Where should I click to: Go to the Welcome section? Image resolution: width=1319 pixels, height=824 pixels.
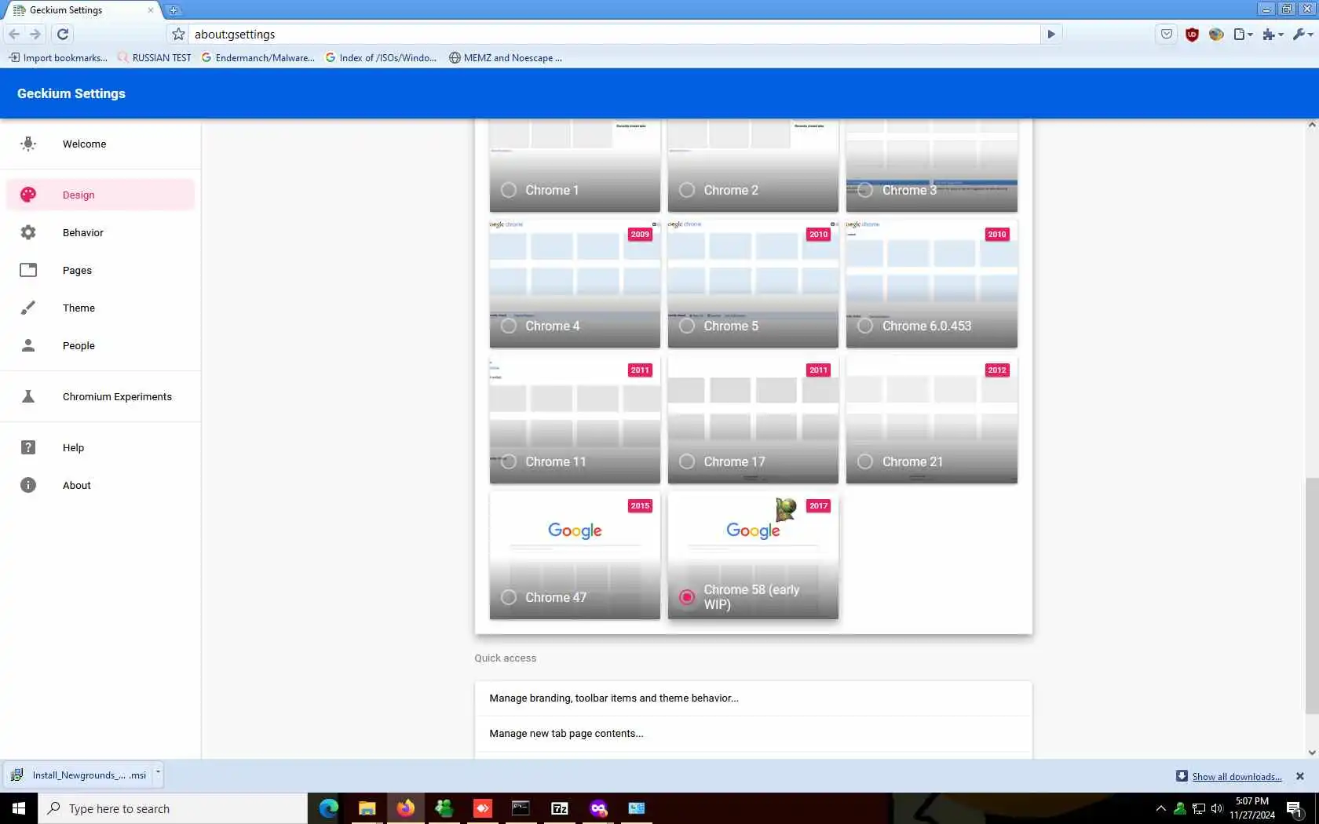point(100,144)
